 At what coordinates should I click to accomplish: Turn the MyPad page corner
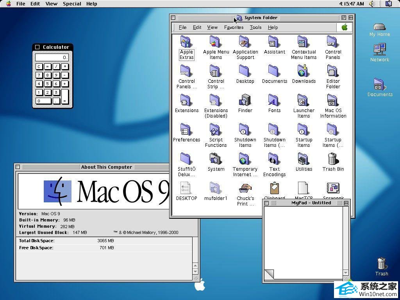269,274
